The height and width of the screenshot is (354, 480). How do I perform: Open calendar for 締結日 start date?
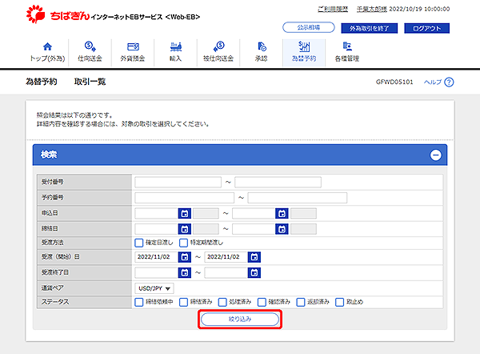click(185, 229)
